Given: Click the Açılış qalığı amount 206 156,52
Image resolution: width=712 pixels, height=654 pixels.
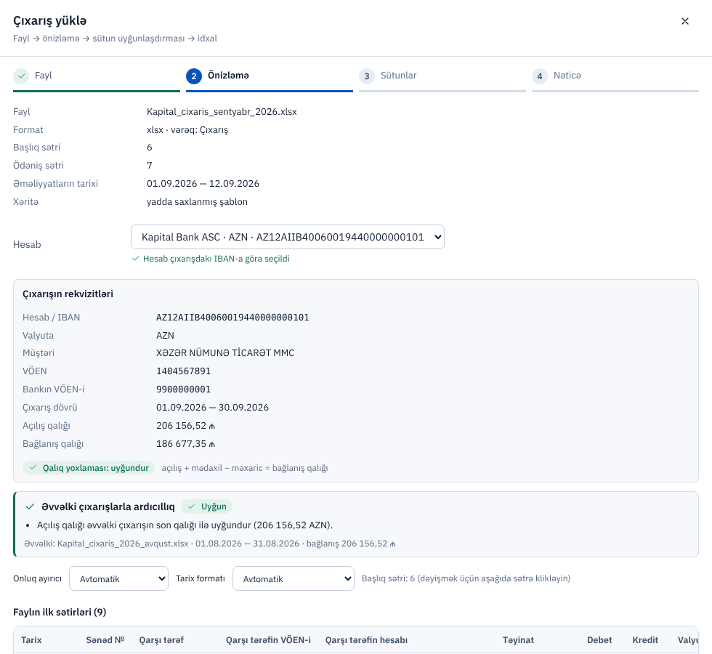Looking at the screenshot, I should click(186, 426).
